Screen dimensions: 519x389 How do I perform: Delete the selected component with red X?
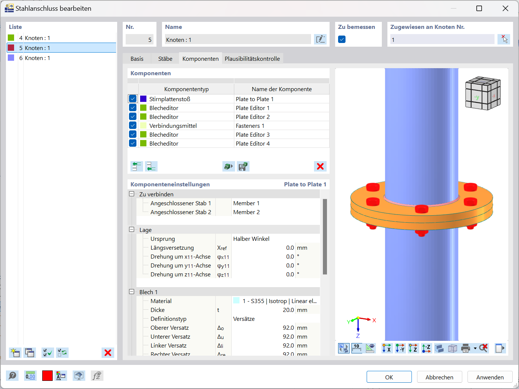tap(320, 166)
